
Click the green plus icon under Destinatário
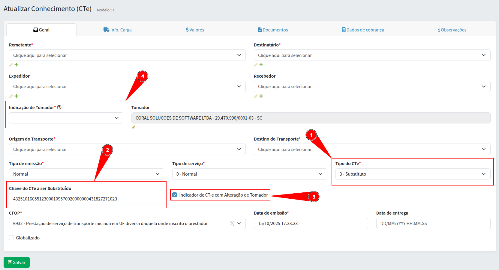coord(261,65)
